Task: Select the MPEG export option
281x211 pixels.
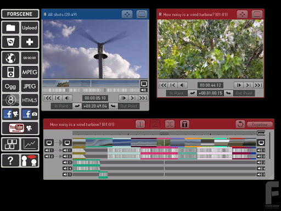Action: point(30,72)
